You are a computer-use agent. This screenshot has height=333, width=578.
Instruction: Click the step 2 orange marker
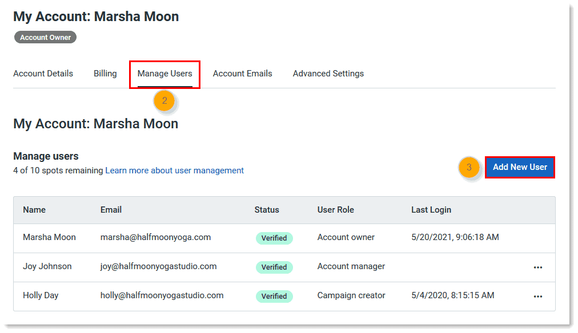(x=164, y=101)
